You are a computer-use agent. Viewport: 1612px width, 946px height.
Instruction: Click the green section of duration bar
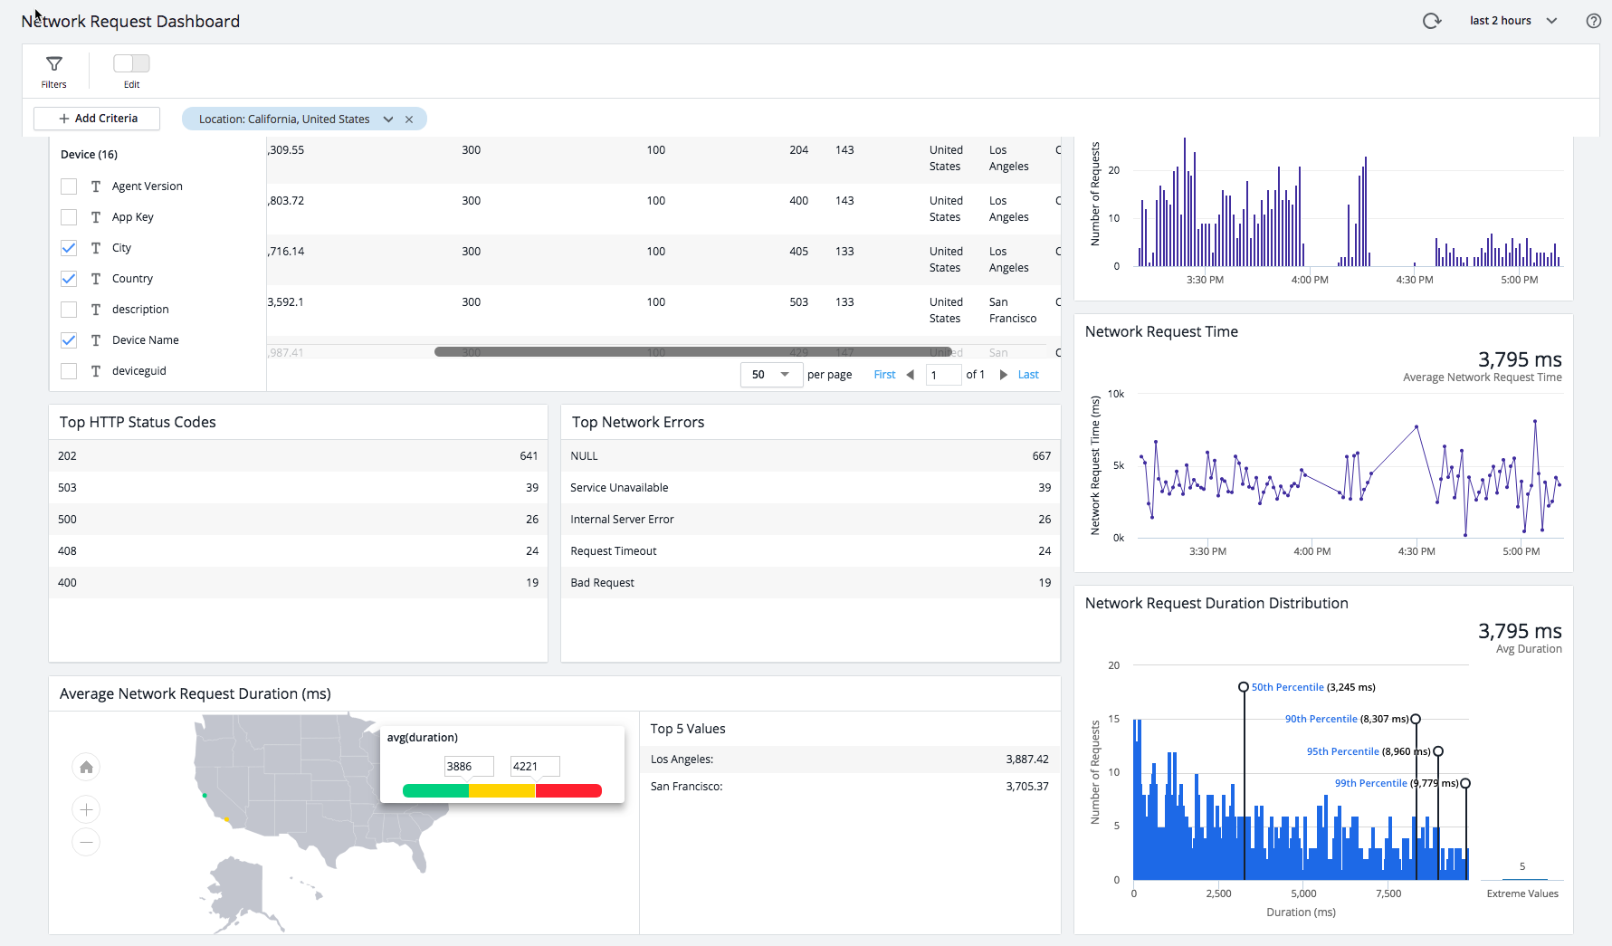[x=435, y=791]
